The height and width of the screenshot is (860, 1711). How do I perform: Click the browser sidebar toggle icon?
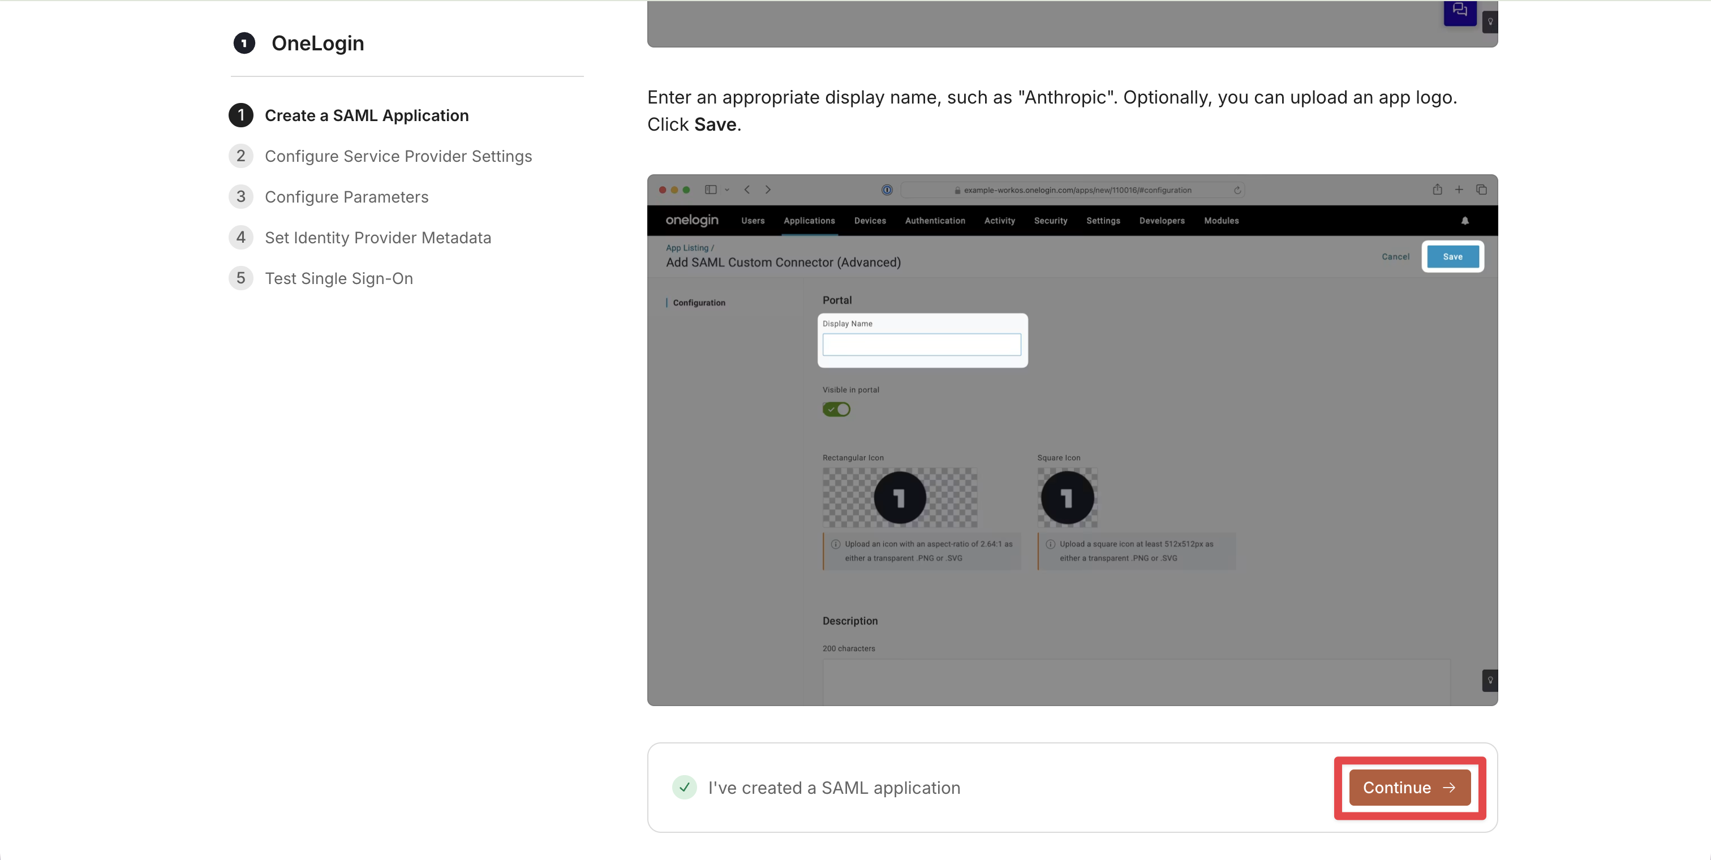[711, 190]
